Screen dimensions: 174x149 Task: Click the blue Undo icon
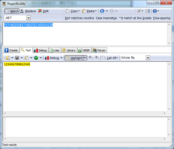pos(102,11)
